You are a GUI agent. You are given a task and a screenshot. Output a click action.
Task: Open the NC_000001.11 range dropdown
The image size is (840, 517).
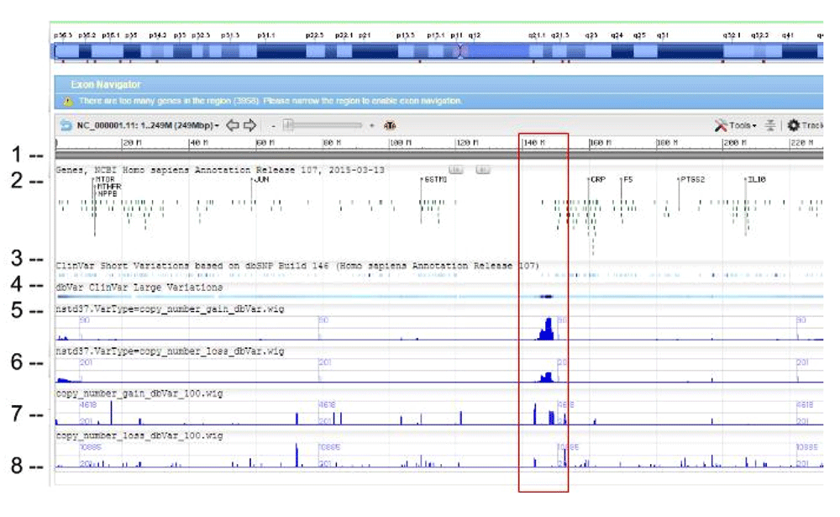click(148, 125)
